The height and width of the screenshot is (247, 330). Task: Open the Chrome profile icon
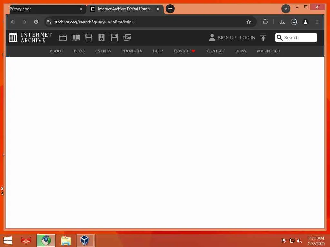click(306, 22)
